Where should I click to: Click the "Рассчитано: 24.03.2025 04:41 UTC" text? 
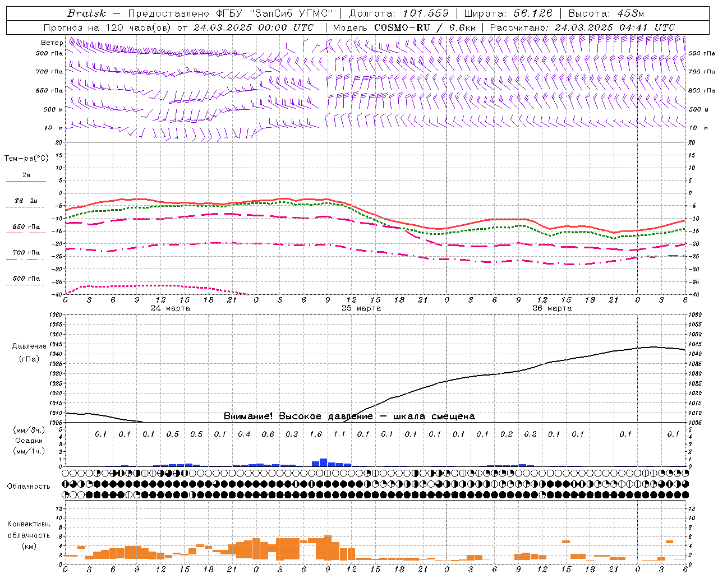(582, 27)
